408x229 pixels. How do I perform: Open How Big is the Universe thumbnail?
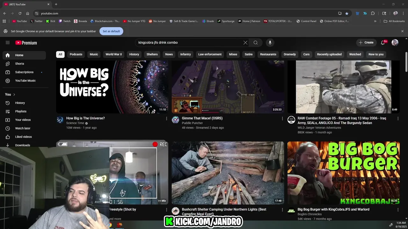point(112,87)
